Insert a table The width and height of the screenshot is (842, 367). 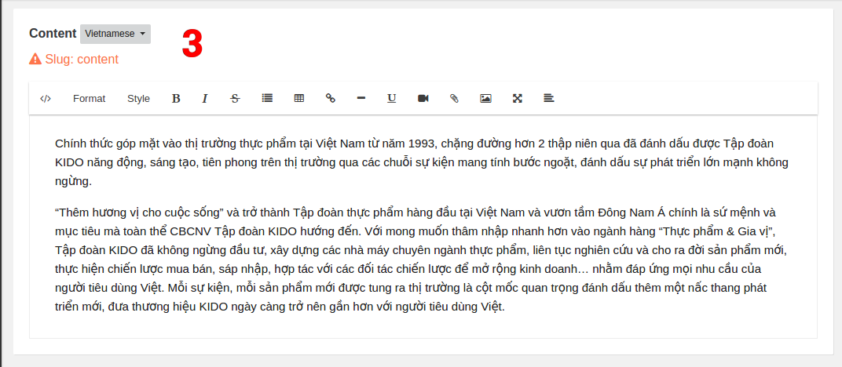[x=298, y=99]
